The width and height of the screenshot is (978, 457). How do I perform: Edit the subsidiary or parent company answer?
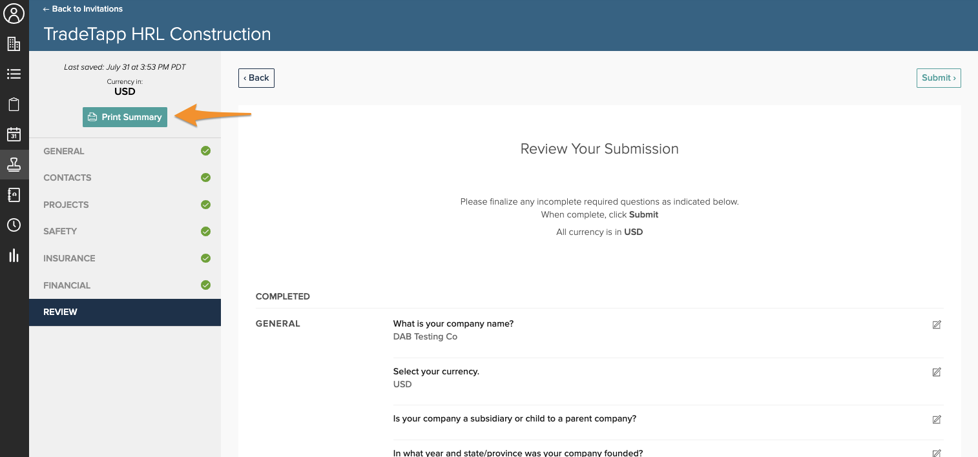(937, 420)
